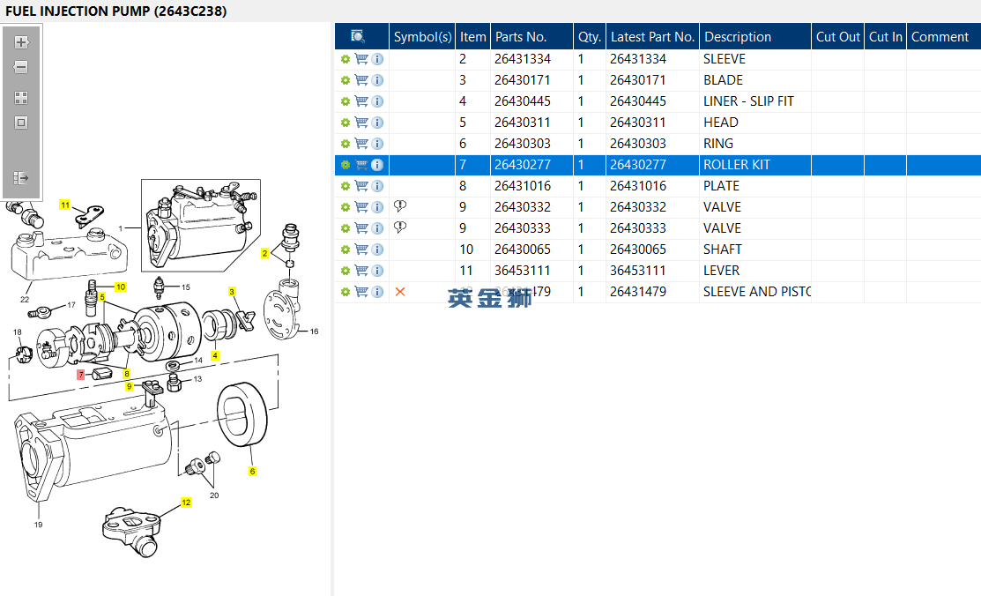Click gear icon for SLEEVE AND PISTON row

[346, 292]
